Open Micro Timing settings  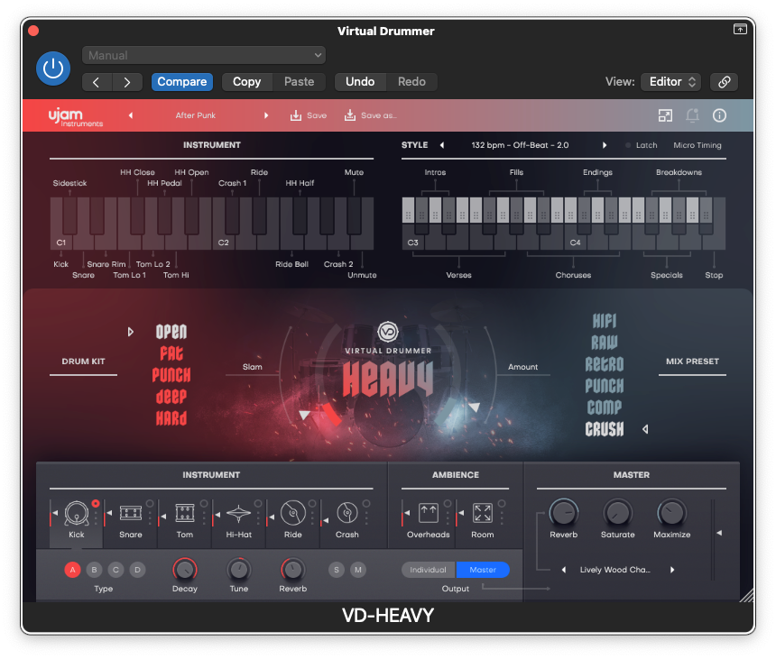697,145
